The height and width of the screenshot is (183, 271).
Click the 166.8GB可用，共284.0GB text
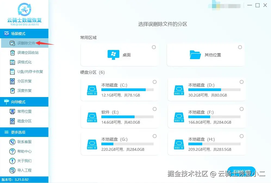pyautogui.click(x=210, y=122)
